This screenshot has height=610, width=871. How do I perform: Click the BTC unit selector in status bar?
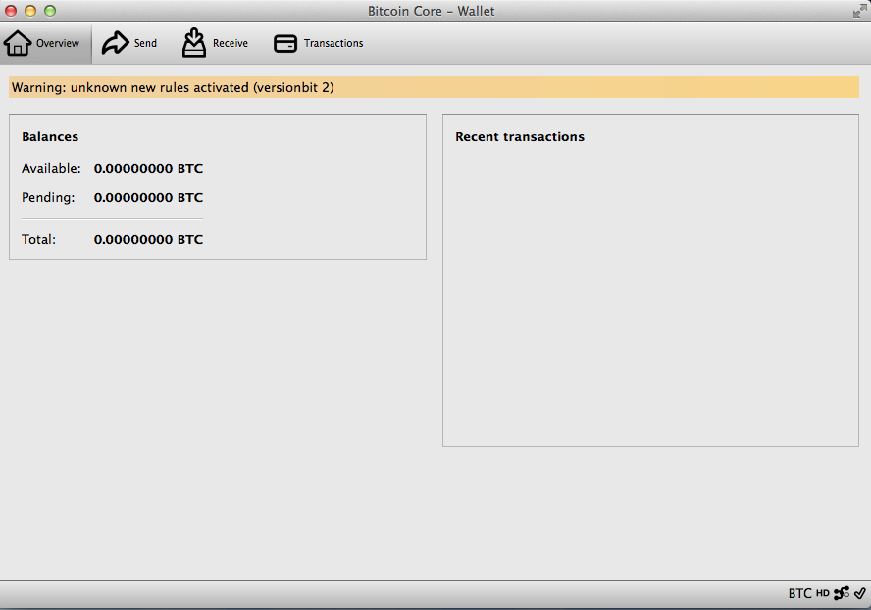(x=800, y=594)
